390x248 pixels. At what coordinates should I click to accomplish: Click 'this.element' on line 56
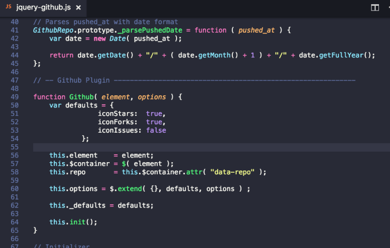point(73,155)
